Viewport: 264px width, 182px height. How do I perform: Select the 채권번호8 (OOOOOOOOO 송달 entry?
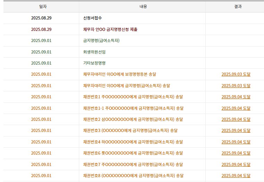[x=133, y=176]
